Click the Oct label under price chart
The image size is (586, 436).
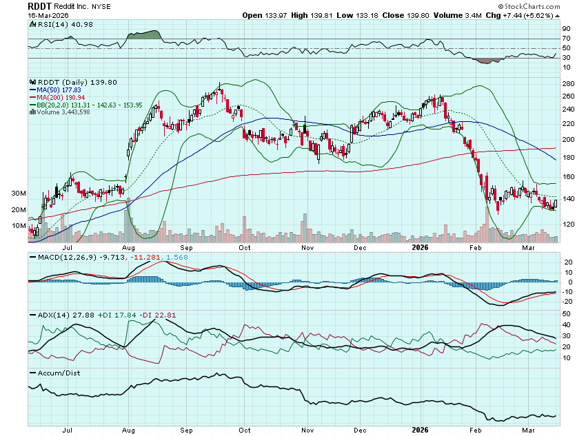pos(245,247)
